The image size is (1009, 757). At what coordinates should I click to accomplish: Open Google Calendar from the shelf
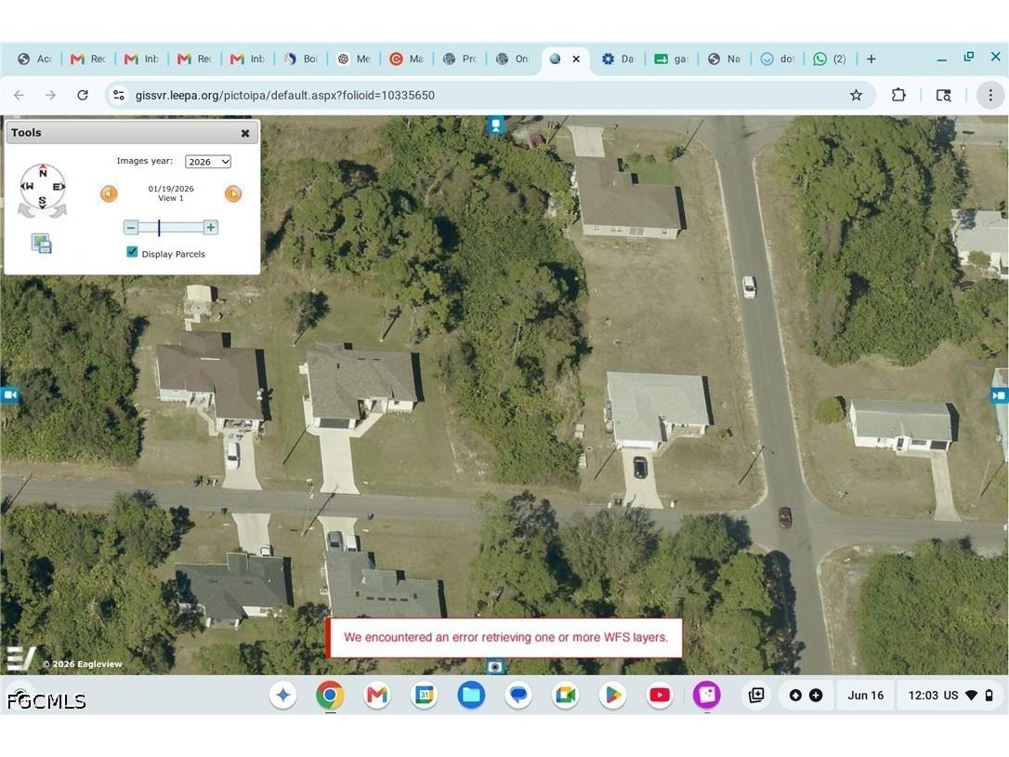click(425, 695)
